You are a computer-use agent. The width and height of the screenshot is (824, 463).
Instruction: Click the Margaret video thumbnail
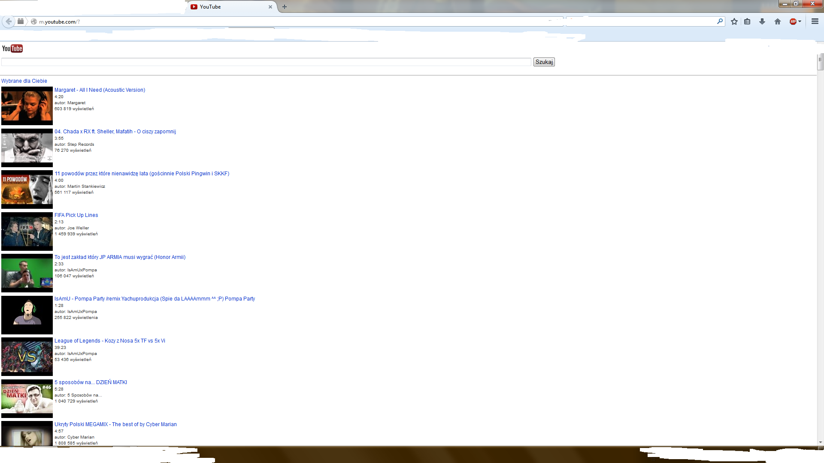coord(27,106)
